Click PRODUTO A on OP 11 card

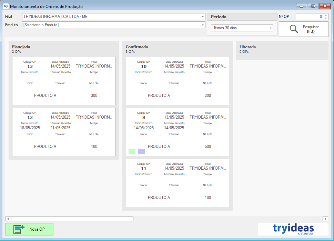159,198
